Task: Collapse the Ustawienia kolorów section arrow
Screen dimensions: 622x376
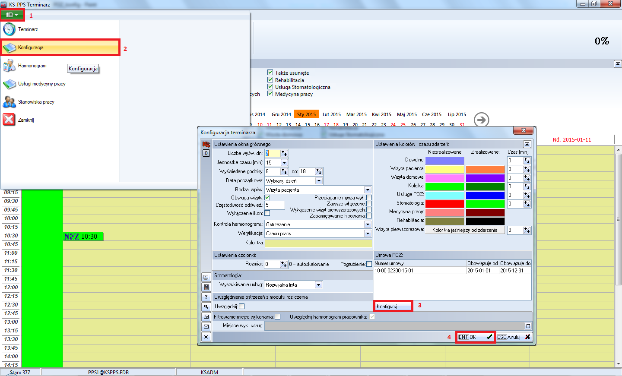Action: click(x=527, y=144)
